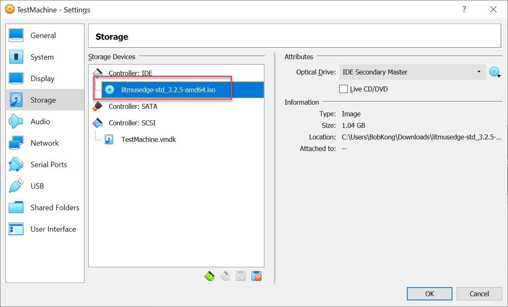The height and width of the screenshot is (307, 508).
Task: Open the Serial Ports settings category
Action: [45, 165]
